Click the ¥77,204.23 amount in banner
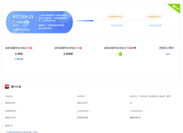Image resolution: width=183 pixels, height=133 pixels. tap(23, 17)
